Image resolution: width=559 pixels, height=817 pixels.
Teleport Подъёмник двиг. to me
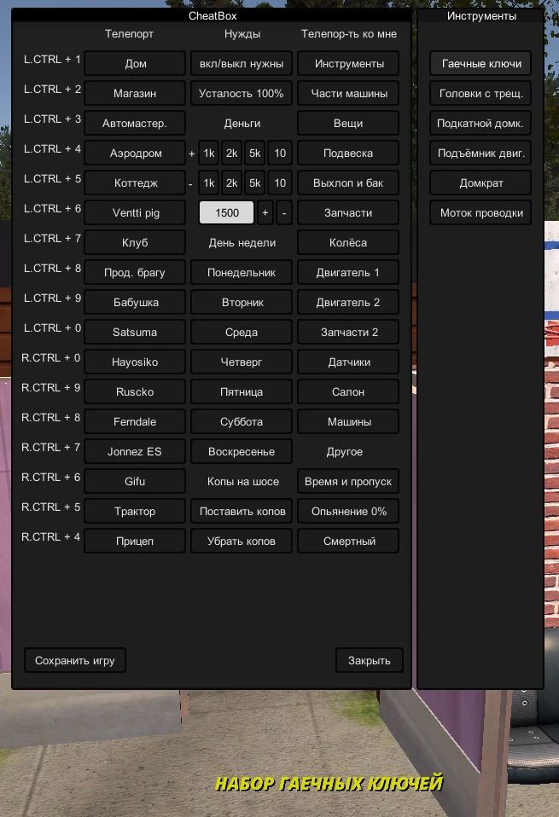[480, 154]
